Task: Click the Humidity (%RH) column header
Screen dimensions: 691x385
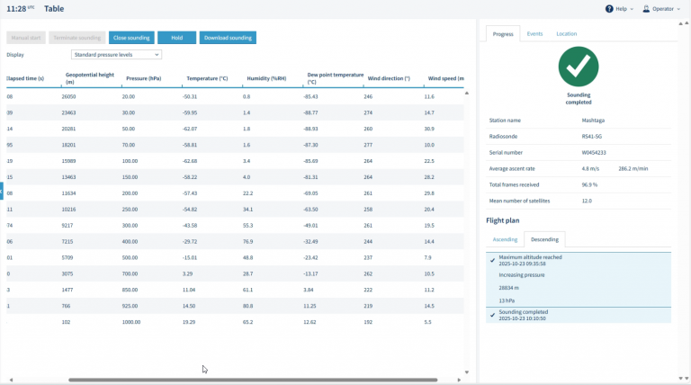Action: (266, 78)
